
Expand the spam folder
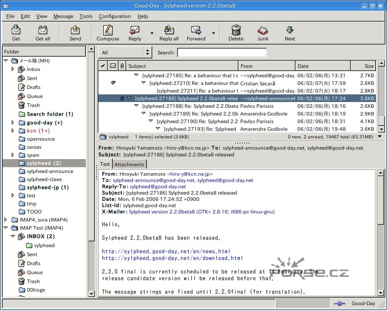(13, 155)
